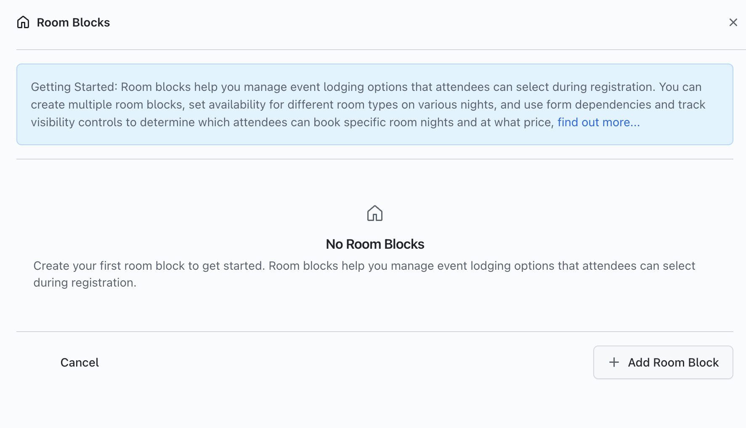This screenshot has width=746, height=428.
Task: Click the house icon beside Room Blocks title
Action: coord(23,22)
